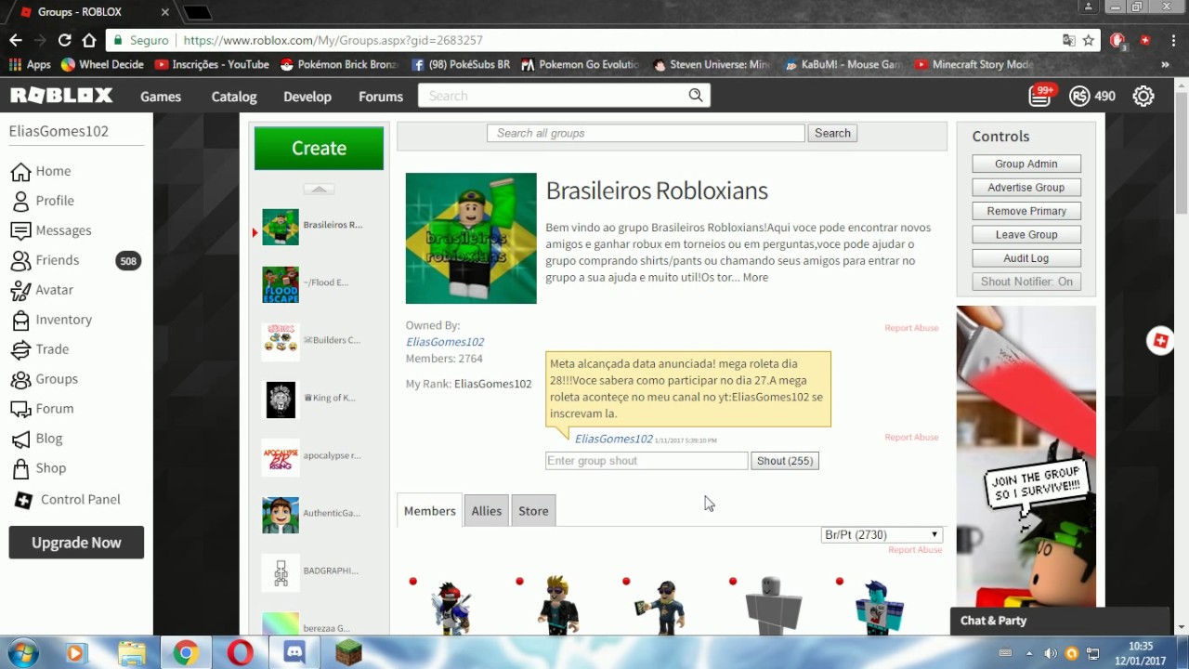
Task: Open the Avatar sidebar icon
Action: coord(20,290)
